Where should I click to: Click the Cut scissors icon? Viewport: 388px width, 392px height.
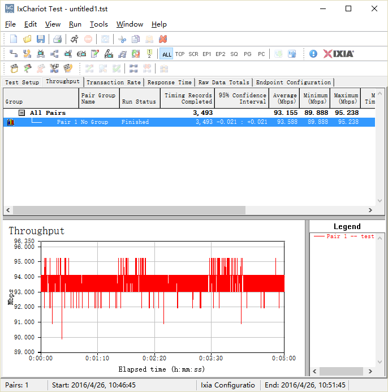tap(122, 39)
